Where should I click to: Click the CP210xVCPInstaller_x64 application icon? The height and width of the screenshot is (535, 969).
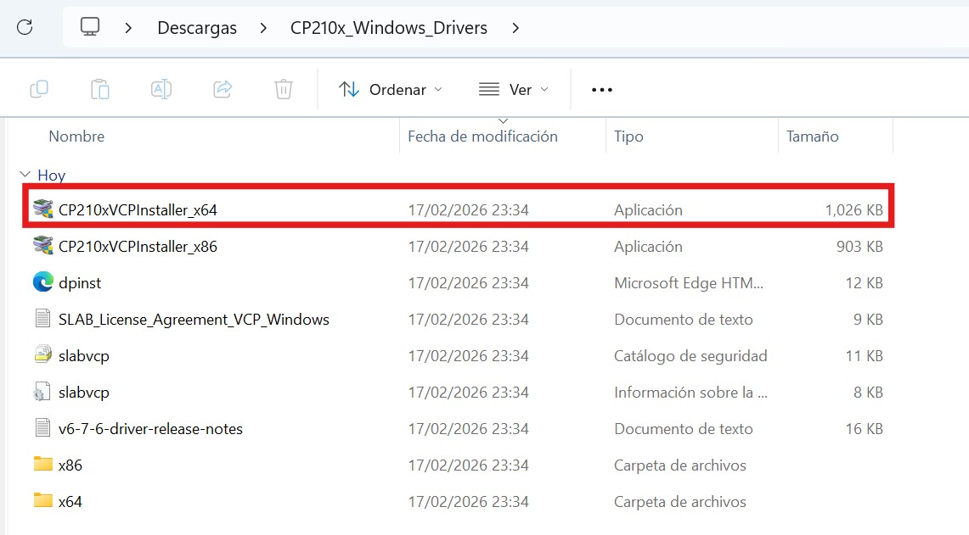pos(44,209)
